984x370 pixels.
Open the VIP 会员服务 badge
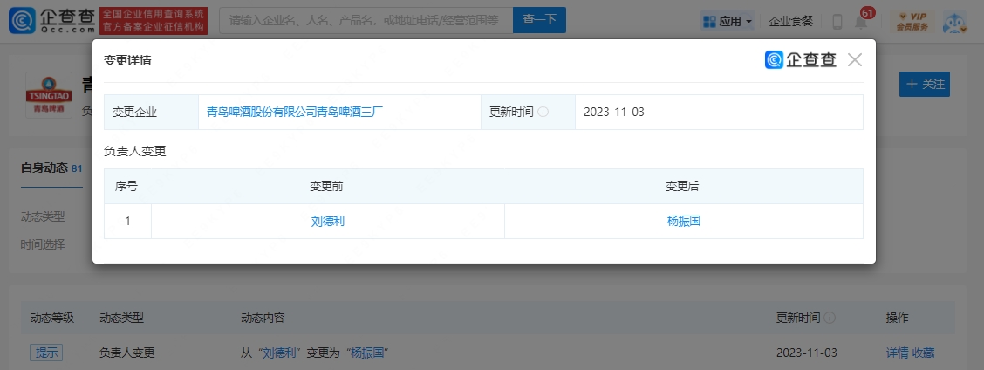pos(912,21)
